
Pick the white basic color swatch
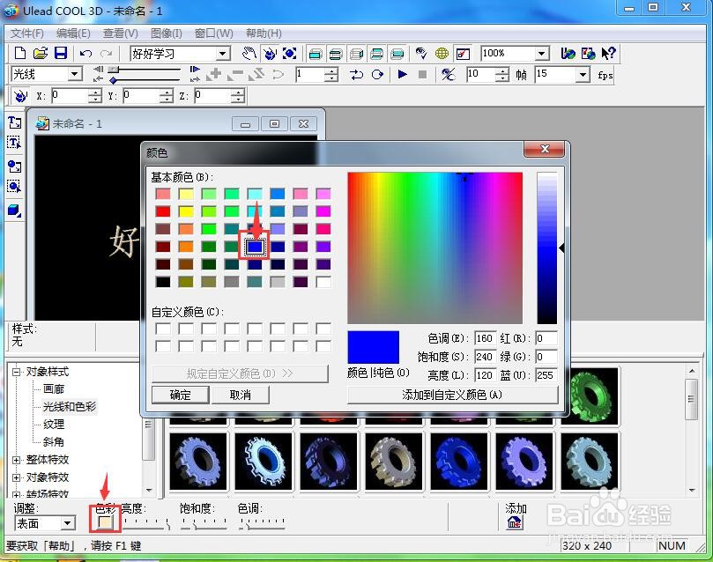point(323,282)
